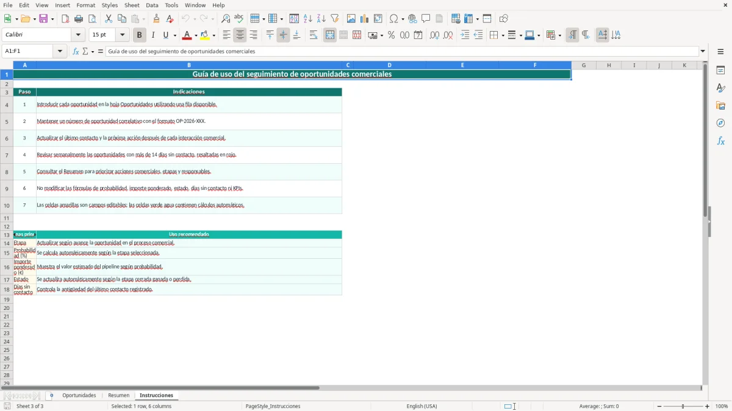This screenshot has width=732, height=411.
Task: Toggle Italic formatting
Action: [153, 35]
